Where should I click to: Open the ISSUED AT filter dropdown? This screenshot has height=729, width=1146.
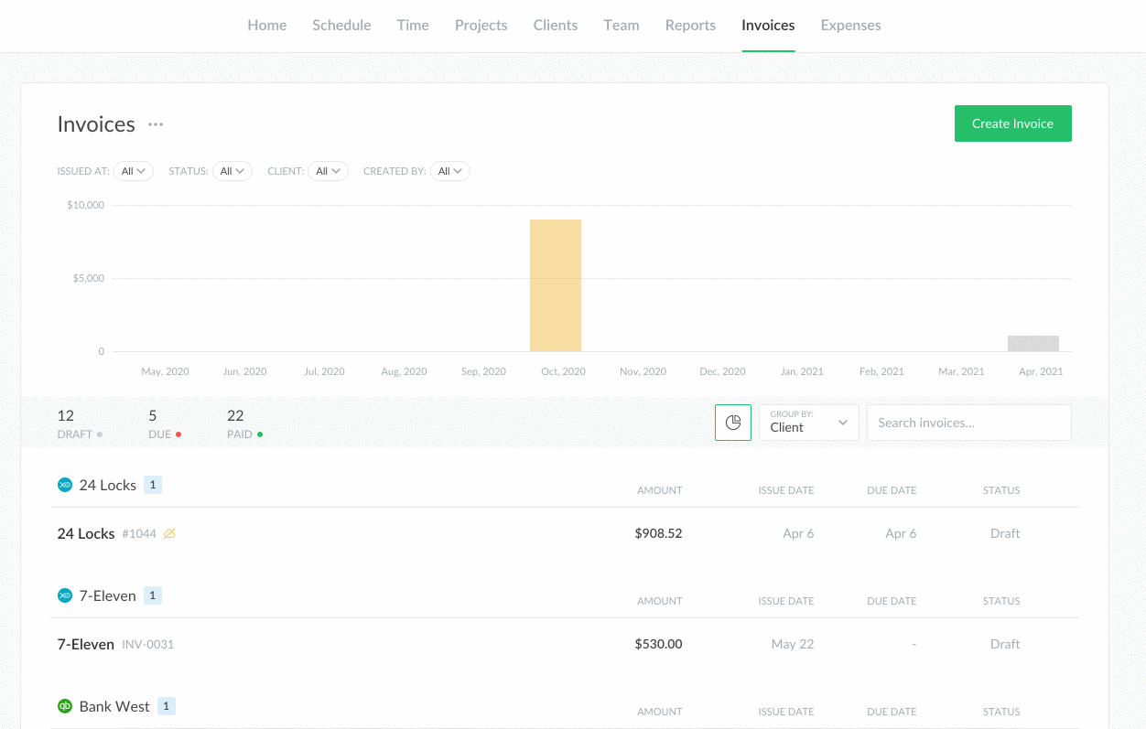click(133, 171)
